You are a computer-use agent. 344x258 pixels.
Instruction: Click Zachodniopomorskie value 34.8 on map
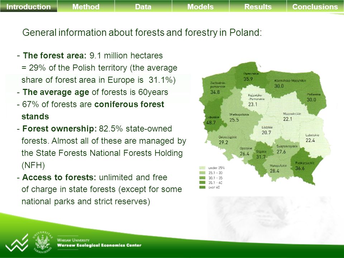215,92
